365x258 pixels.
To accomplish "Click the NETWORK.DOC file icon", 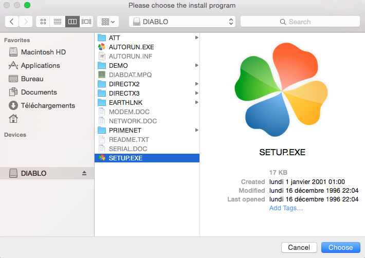I will (x=102, y=121).
